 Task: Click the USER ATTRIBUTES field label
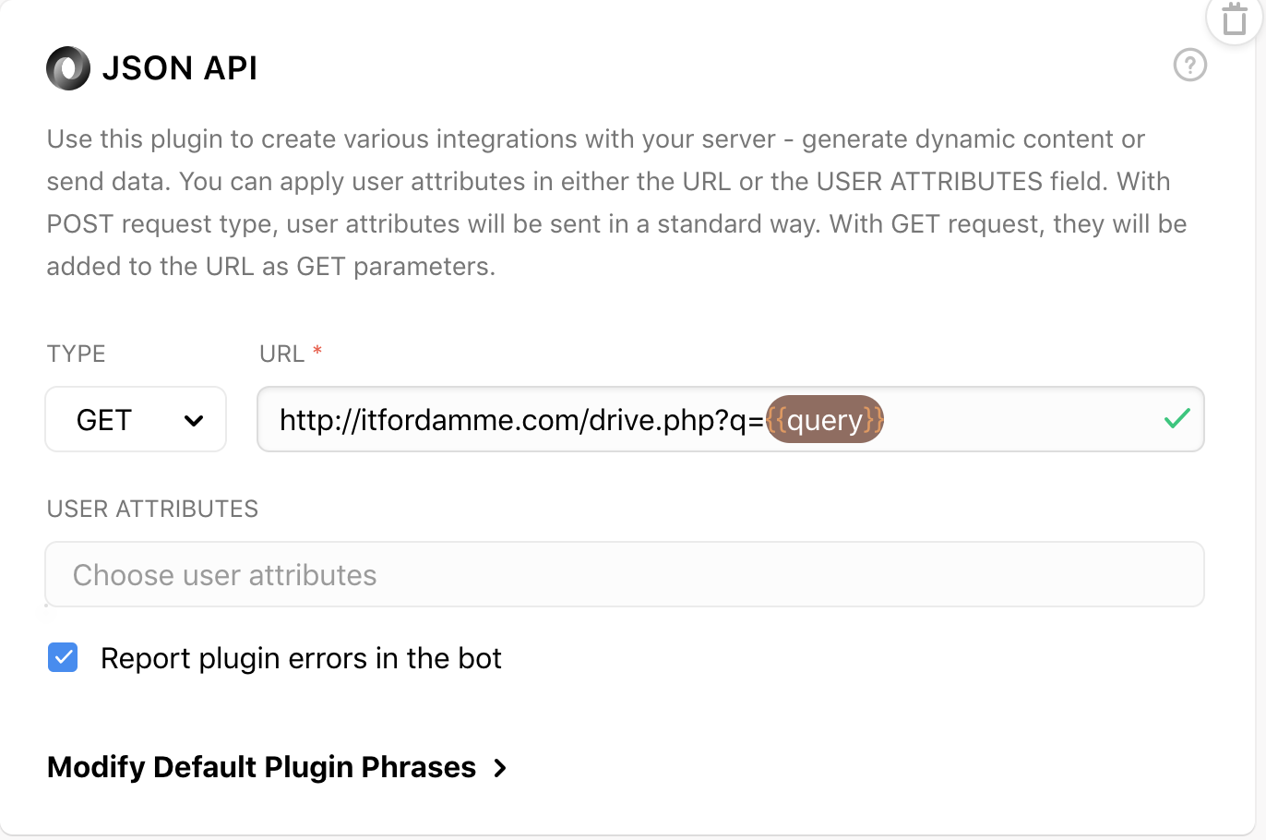click(152, 509)
